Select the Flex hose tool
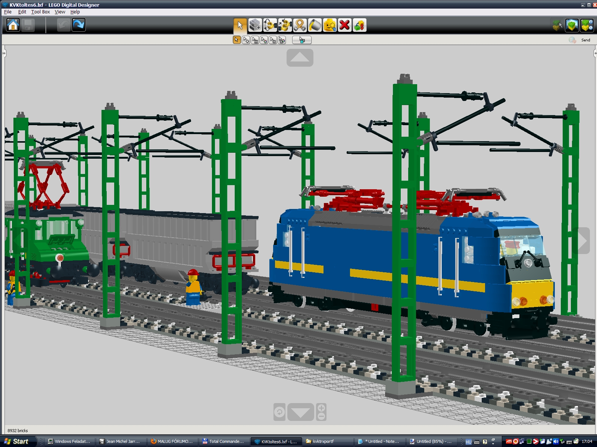The height and width of the screenshot is (447, 597). 300,25
